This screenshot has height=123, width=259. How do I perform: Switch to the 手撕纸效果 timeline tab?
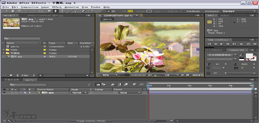tap(11, 80)
